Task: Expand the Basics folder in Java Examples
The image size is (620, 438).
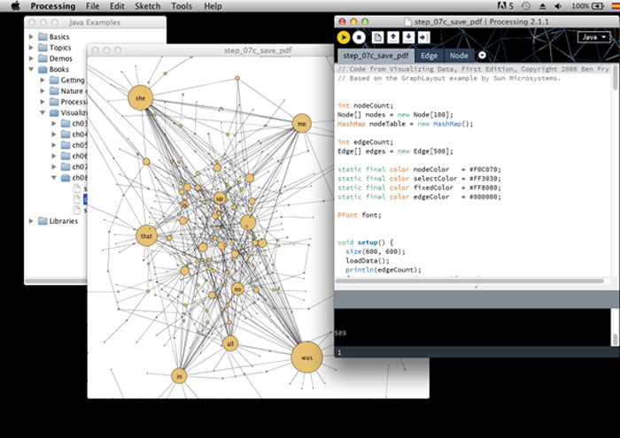Action: [31, 37]
